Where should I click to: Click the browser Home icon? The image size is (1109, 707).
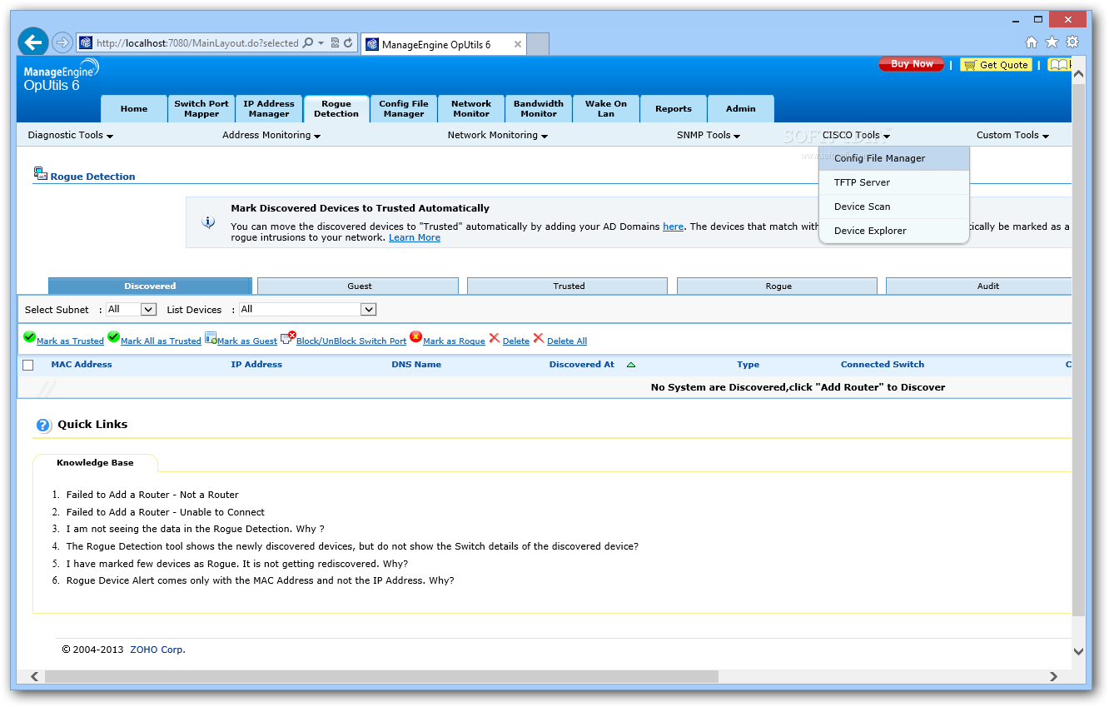point(1032,42)
